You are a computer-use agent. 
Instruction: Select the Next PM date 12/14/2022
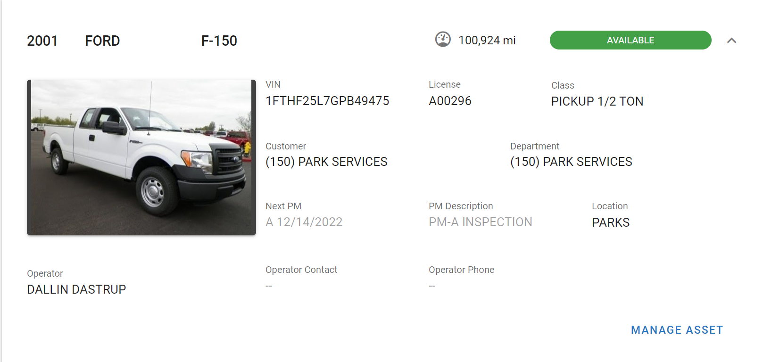(x=304, y=222)
